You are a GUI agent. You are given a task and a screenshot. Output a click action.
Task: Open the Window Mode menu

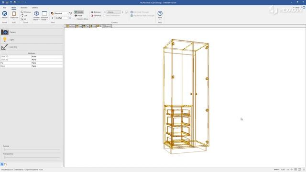44,16
